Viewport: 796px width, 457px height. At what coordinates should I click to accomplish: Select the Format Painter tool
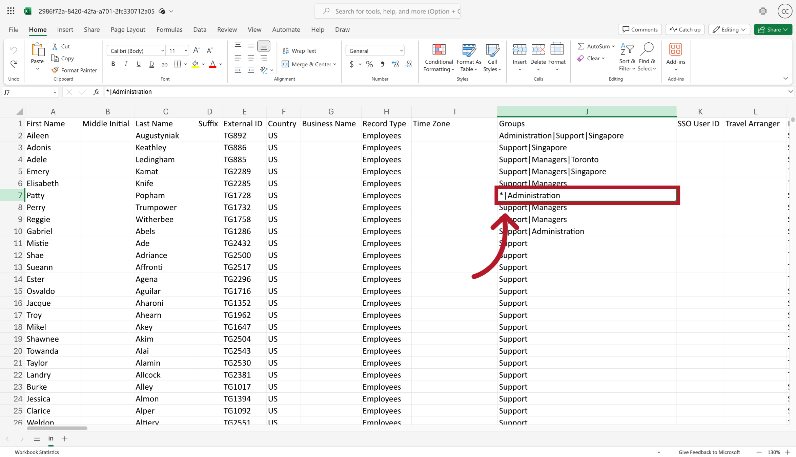point(75,70)
